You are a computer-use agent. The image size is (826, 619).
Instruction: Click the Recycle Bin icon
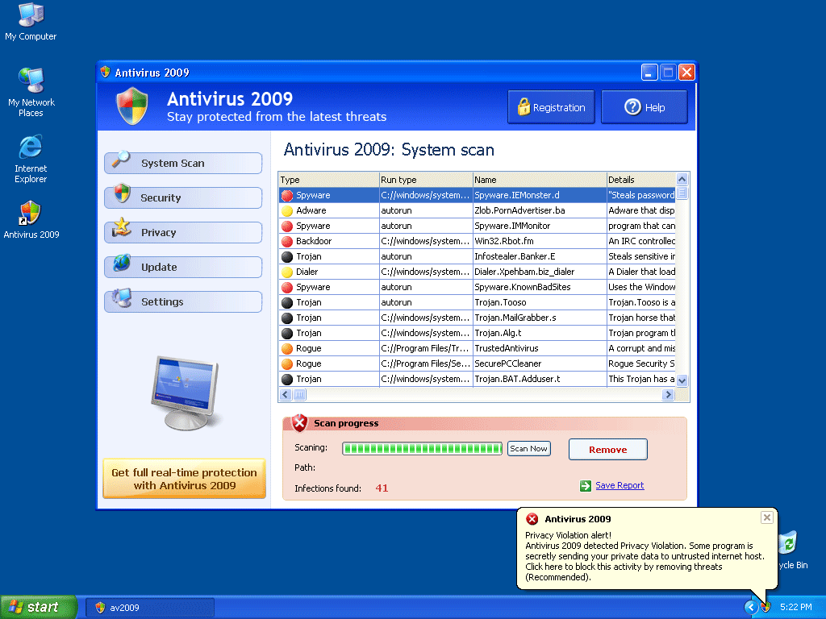786,545
